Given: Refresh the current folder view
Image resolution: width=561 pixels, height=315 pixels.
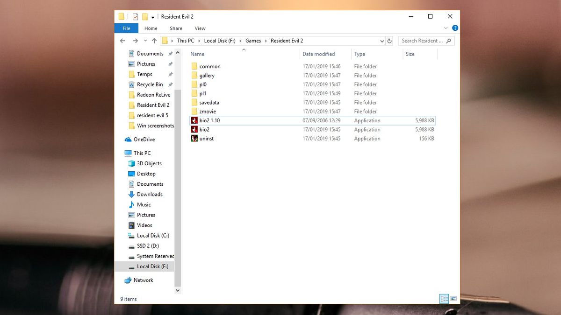Looking at the screenshot, I should [389, 41].
